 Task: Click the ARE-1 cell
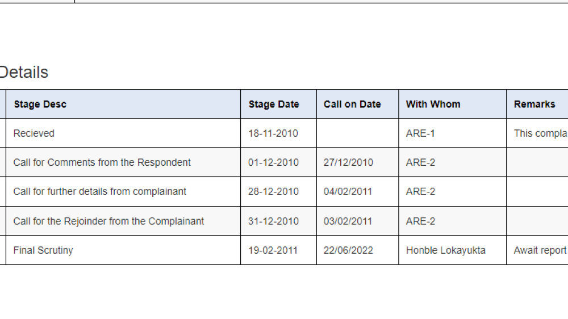[x=421, y=133]
